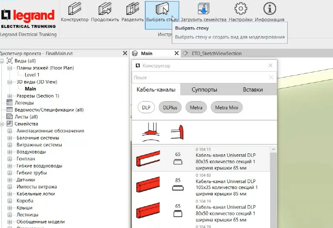Toggle the Metra series filter
Screen dimensions: 333x228
(196, 107)
